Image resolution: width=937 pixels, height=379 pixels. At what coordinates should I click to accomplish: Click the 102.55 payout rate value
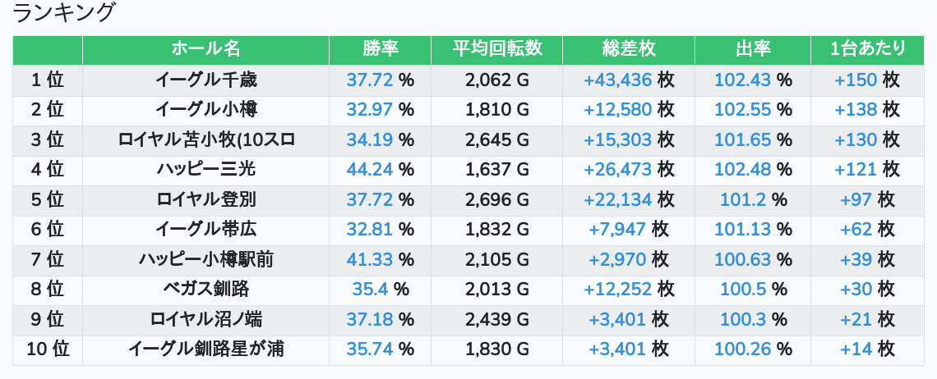743,109
